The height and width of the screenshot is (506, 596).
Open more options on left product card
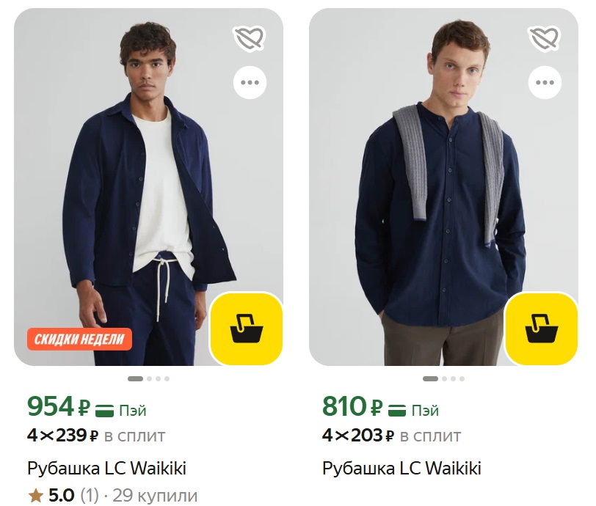click(x=250, y=83)
